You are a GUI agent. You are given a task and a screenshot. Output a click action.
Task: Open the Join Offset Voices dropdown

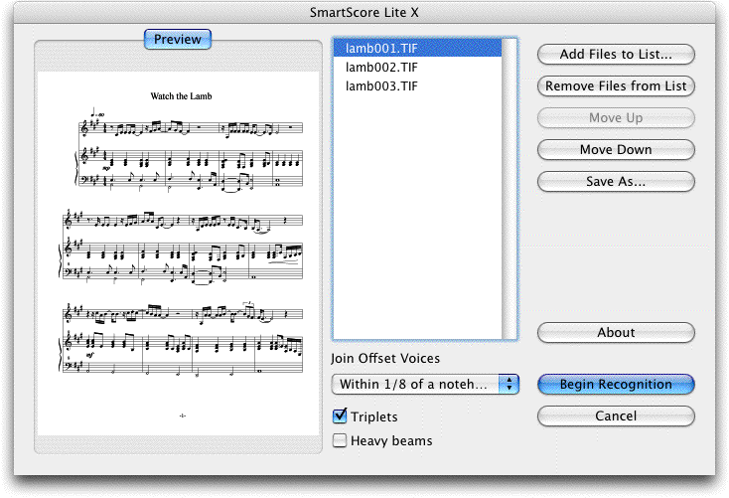pyautogui.click(x=425, y=385)
